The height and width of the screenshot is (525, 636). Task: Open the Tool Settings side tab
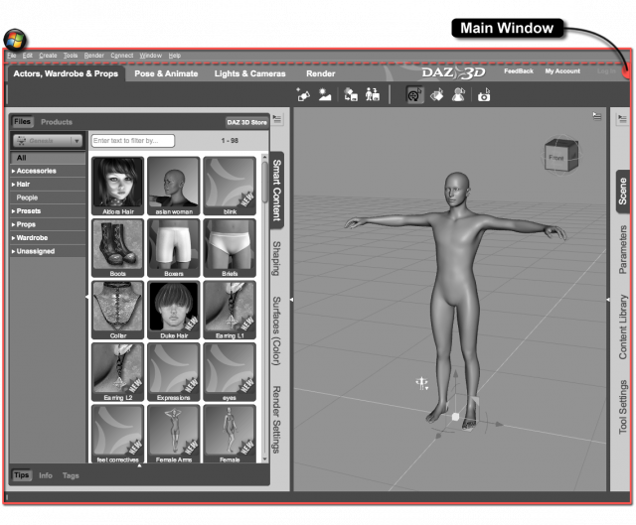coord(622,407)
